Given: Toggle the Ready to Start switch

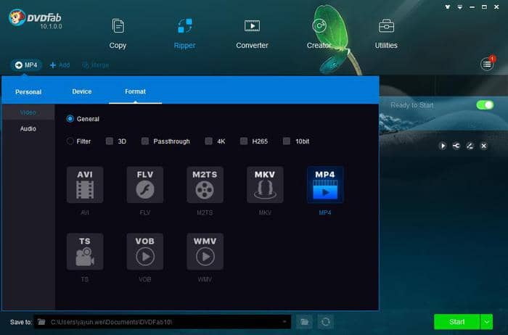Looking at the screenshot, I should (485, 105).
